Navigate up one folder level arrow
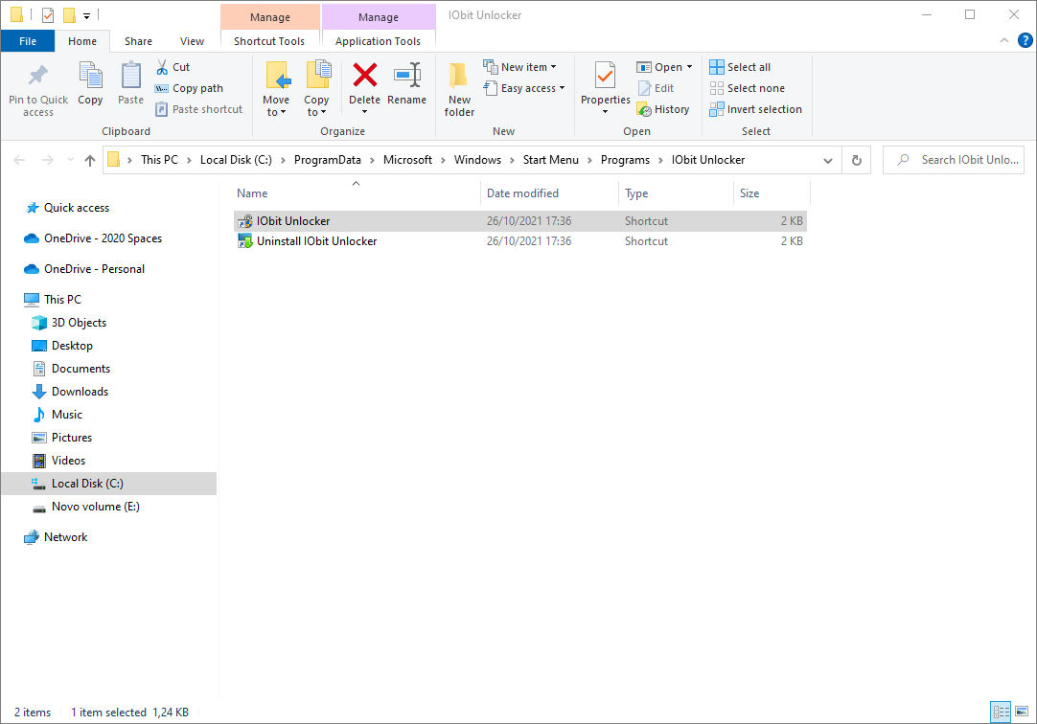1037x724 pixels. pyautogui.click(x=90, y=160)
